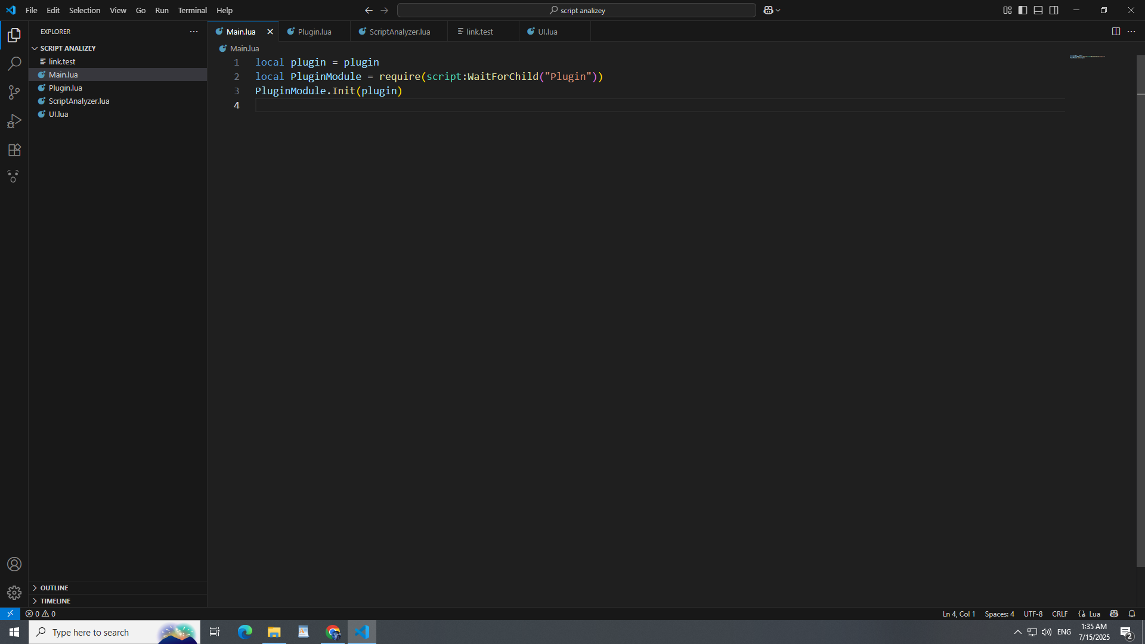
Task: Open the Search view in activity bar
Action: [x=14, y=63]
